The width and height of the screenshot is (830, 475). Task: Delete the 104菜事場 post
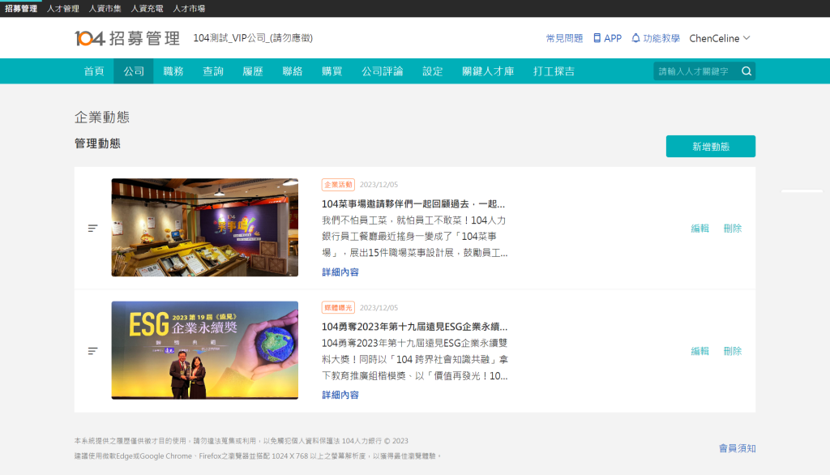733,229
